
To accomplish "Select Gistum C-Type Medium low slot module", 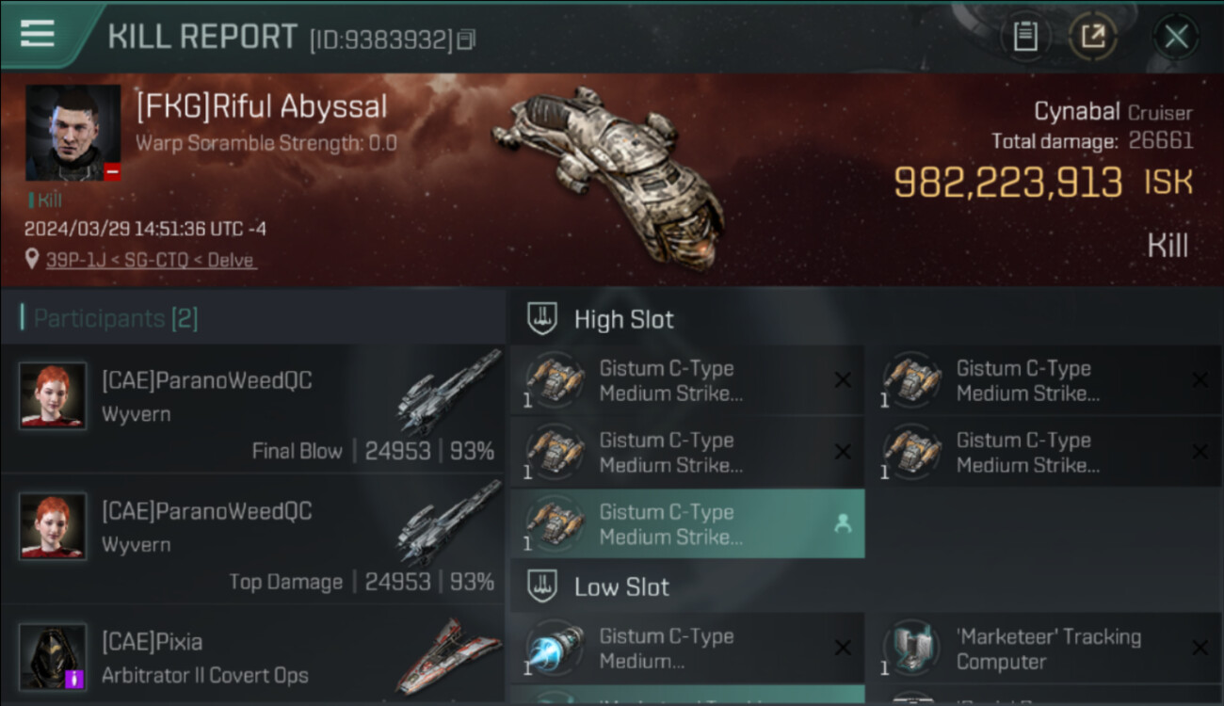I will [x=687, y=649].
